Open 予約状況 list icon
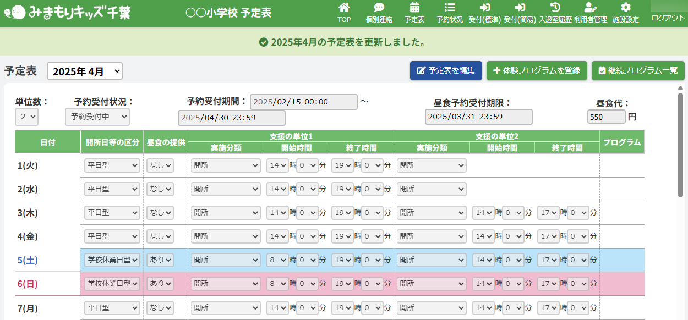 [450, 8]
